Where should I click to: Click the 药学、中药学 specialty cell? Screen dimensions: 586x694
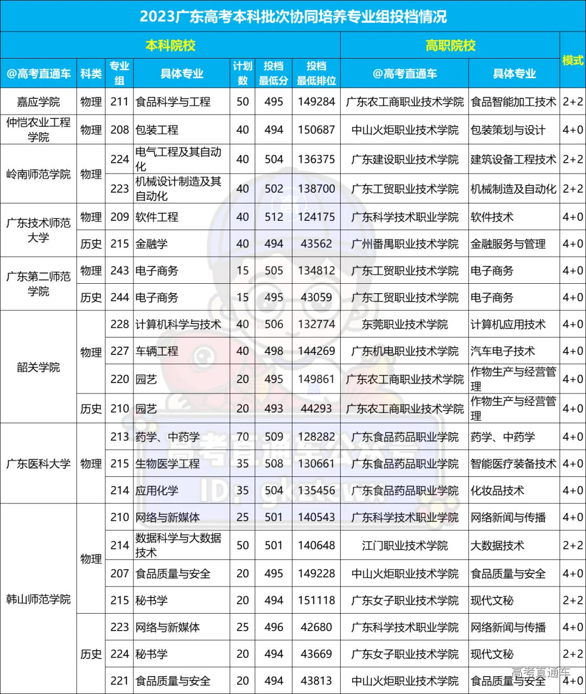point(168,436)
